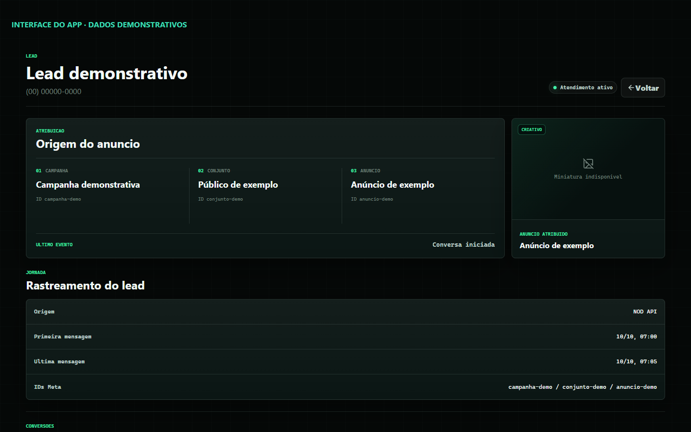Viewport: 691px width, 432px height.
Task: Click the Anúncio de exemplo under Anuncio Atribuido
Action: 557,246
